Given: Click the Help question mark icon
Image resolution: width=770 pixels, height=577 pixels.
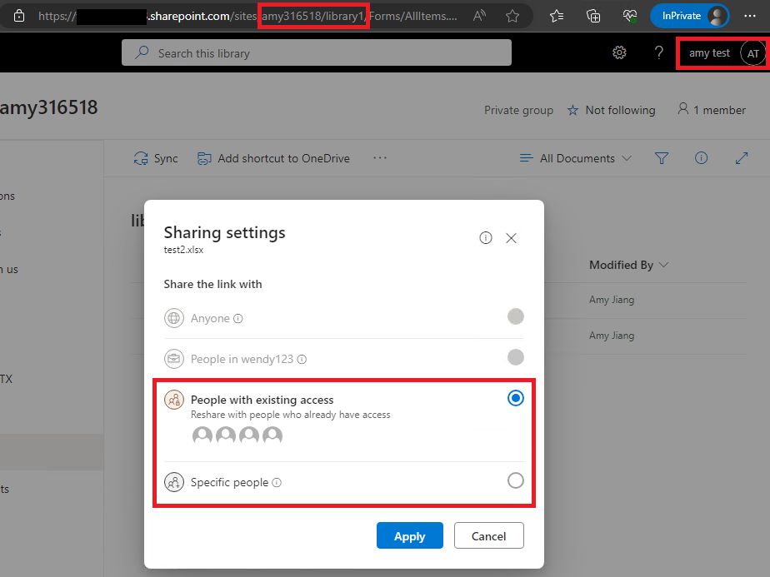Looking at the screenshot, I should pyautogui.click(x=658, y=52).
